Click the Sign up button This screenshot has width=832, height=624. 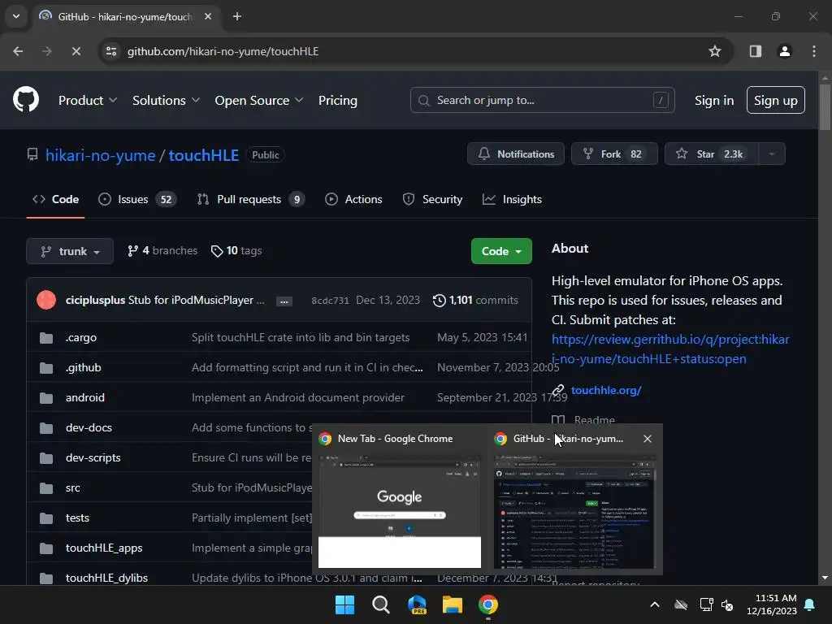pos(775,100)
